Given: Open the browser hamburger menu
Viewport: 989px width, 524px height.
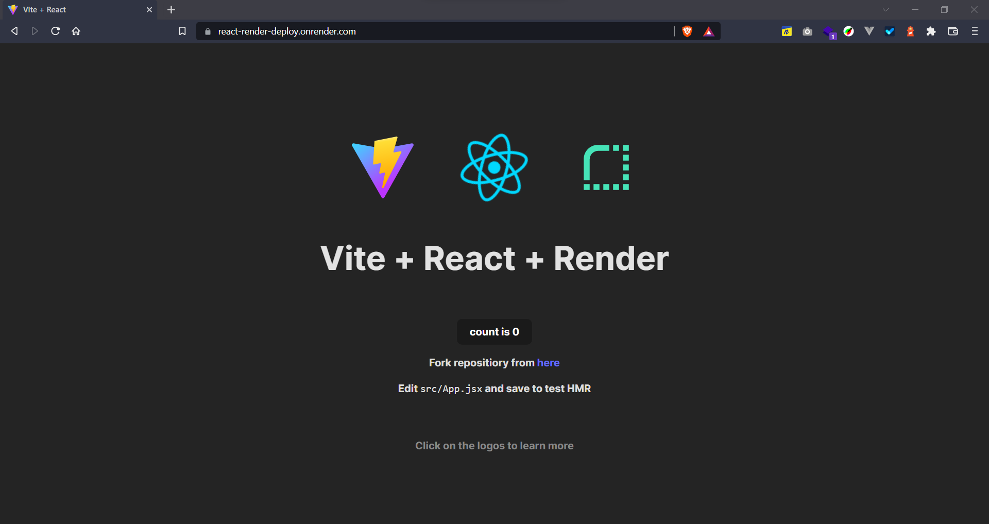Looking at the screenshot, I should 975,31.
